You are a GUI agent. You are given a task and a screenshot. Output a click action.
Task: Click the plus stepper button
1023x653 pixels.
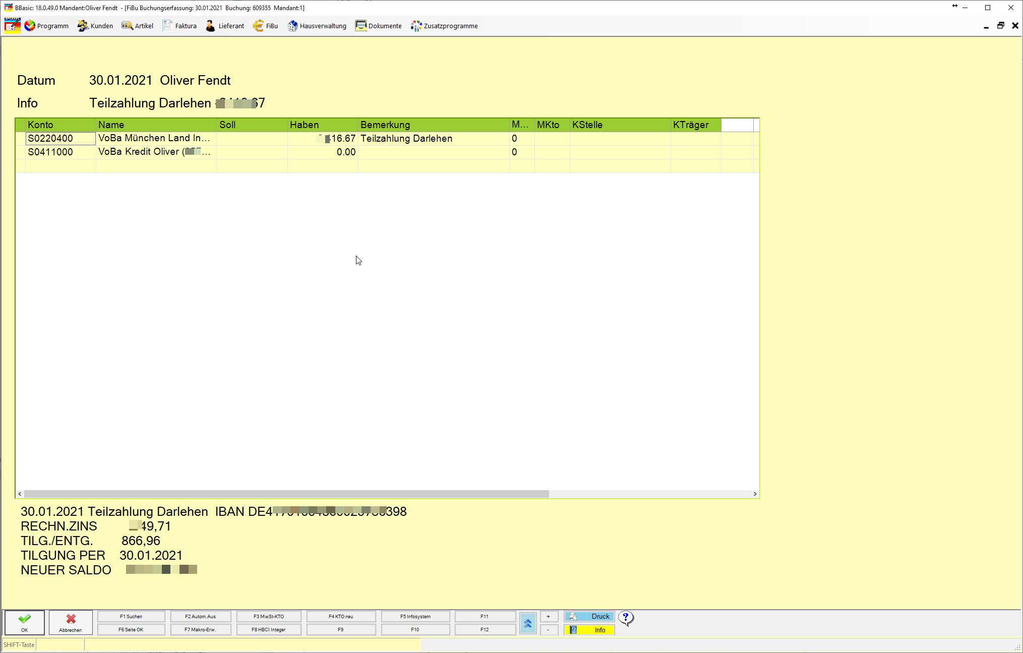(549, 616)
